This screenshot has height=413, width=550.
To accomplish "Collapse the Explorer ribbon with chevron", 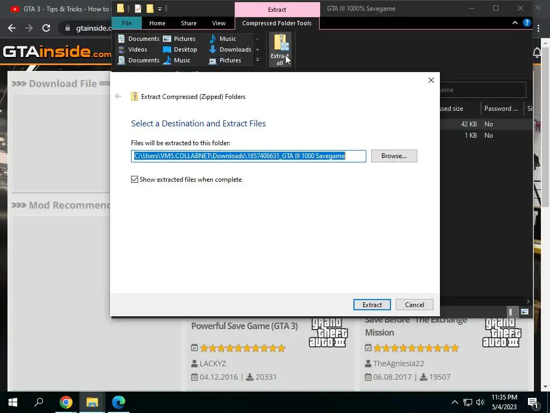I will 515,23.
